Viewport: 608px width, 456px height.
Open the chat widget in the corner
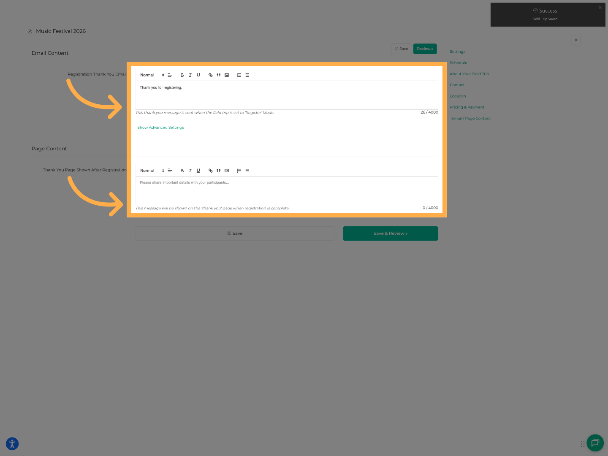[x=595, y=443]
